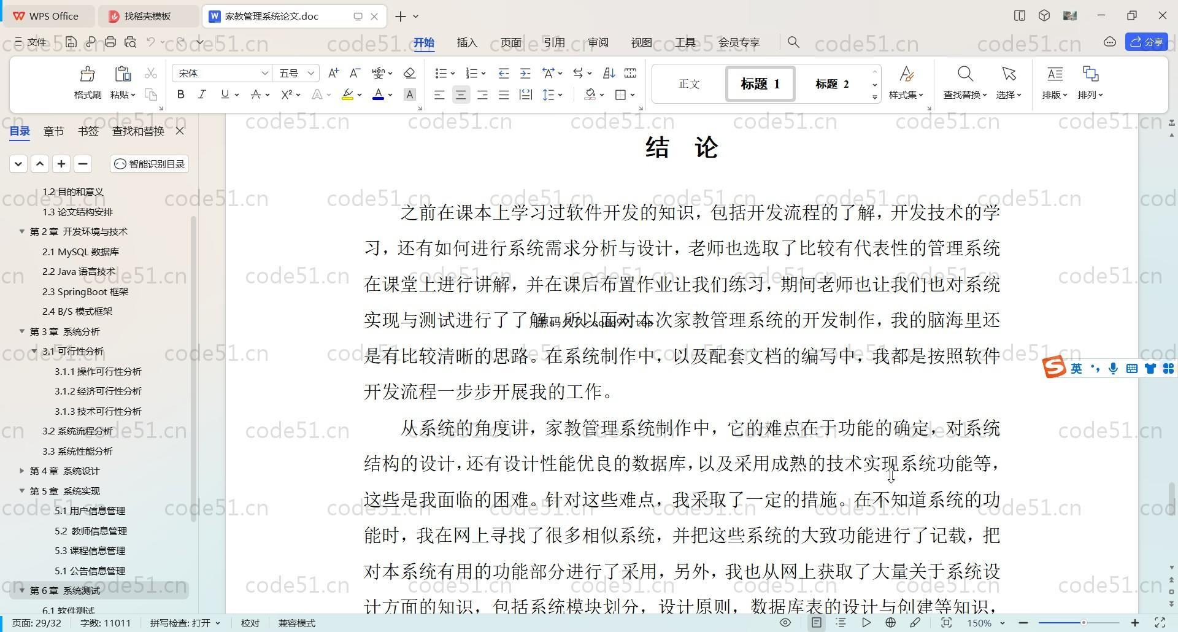
Task: Open the font name dropdown (宋体)
Action: [264, 73]
